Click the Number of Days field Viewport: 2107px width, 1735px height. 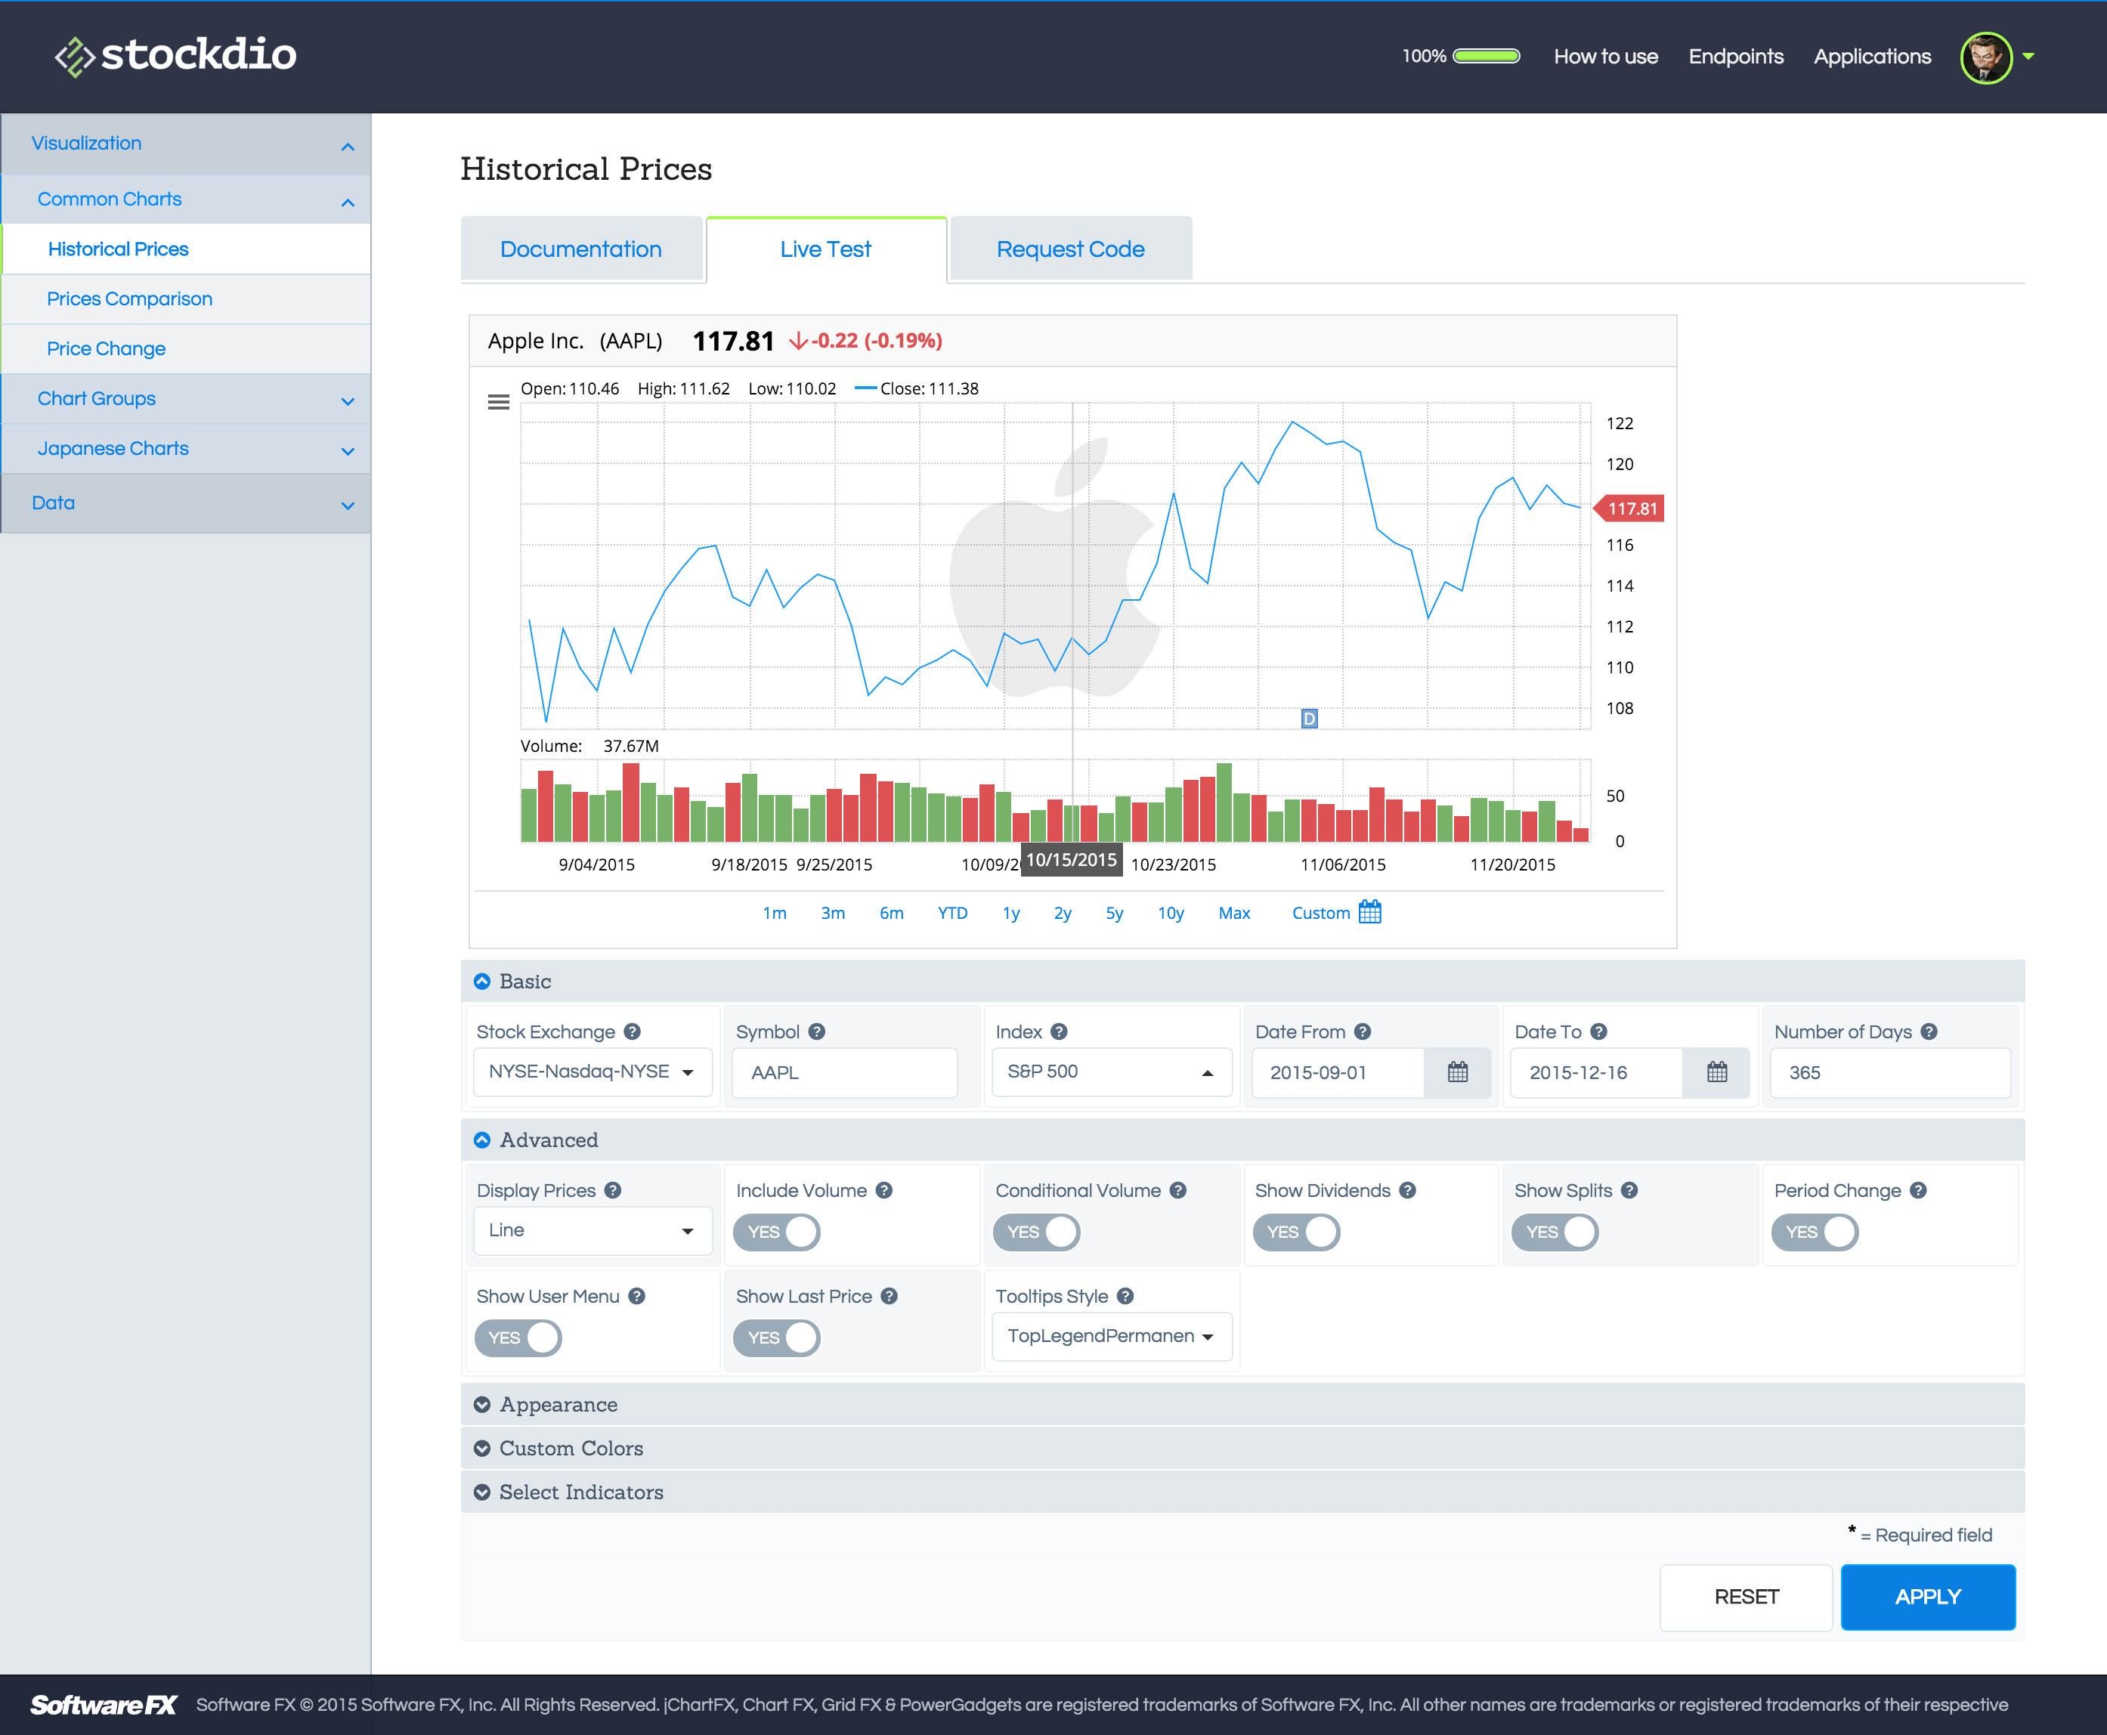coord(1890,1072)
